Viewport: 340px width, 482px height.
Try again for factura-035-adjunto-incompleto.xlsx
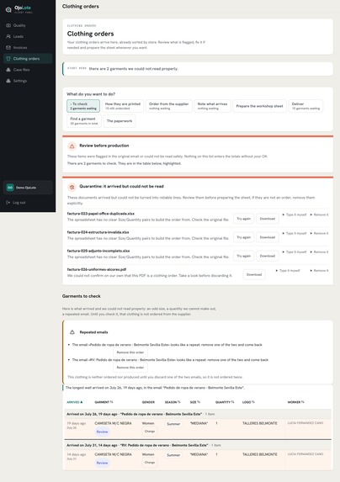point(243,256)
